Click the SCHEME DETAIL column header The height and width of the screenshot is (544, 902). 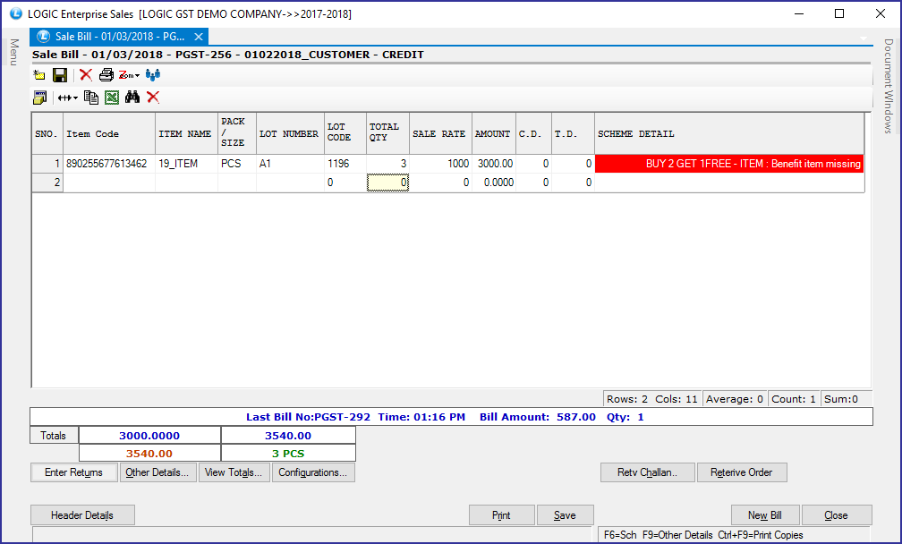point(729,133)
